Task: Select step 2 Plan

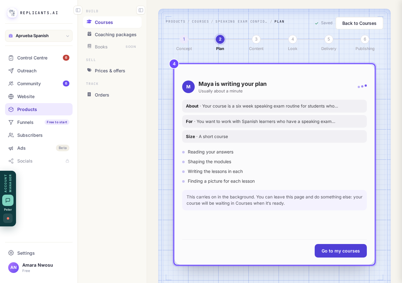Action: [x=220, y=43]
